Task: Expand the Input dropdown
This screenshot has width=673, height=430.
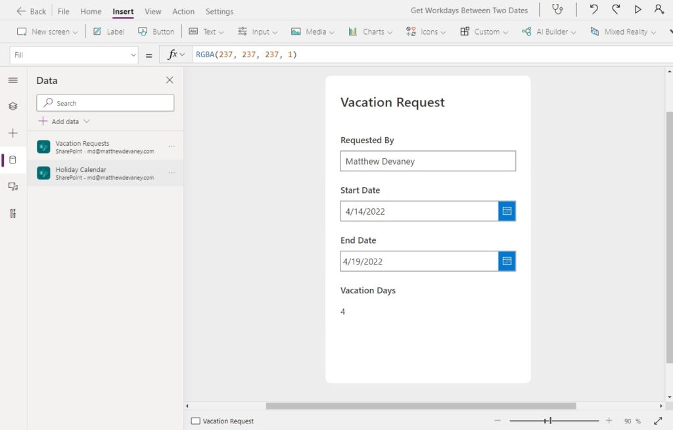Action: point(258,32)
